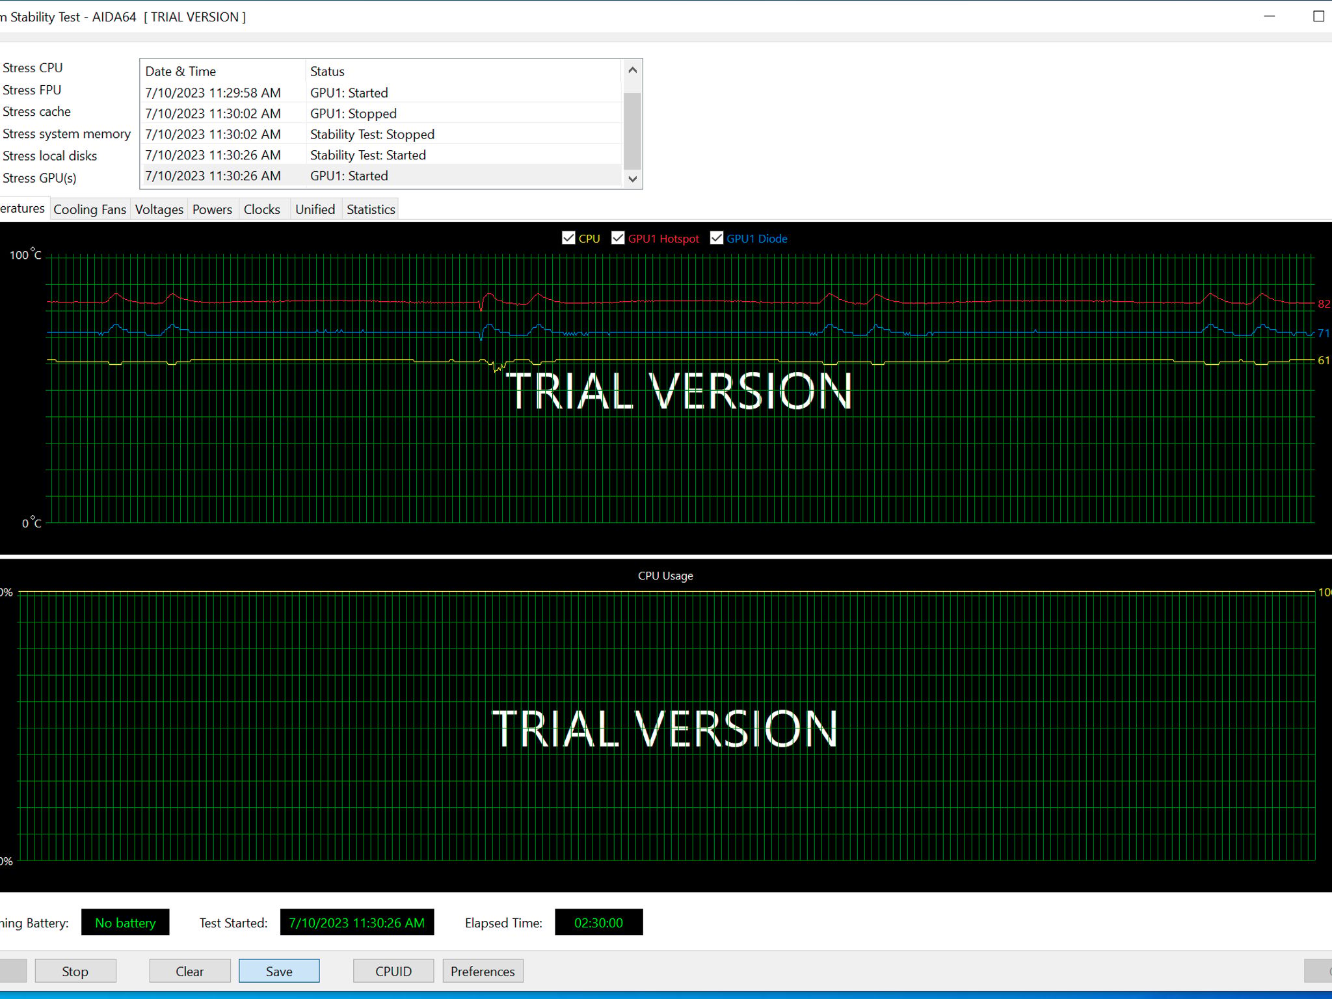Select log row 'GPU1: Stopped'

(382, 113)
